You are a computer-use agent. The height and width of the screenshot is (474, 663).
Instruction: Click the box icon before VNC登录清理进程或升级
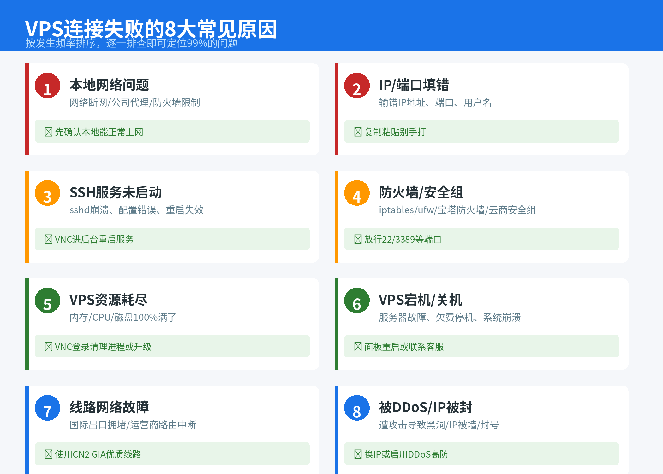[x=49, y=347]
